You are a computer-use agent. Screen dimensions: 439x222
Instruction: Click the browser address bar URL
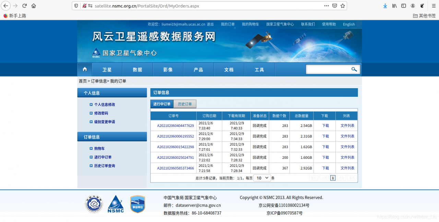[x=147, y=6]
